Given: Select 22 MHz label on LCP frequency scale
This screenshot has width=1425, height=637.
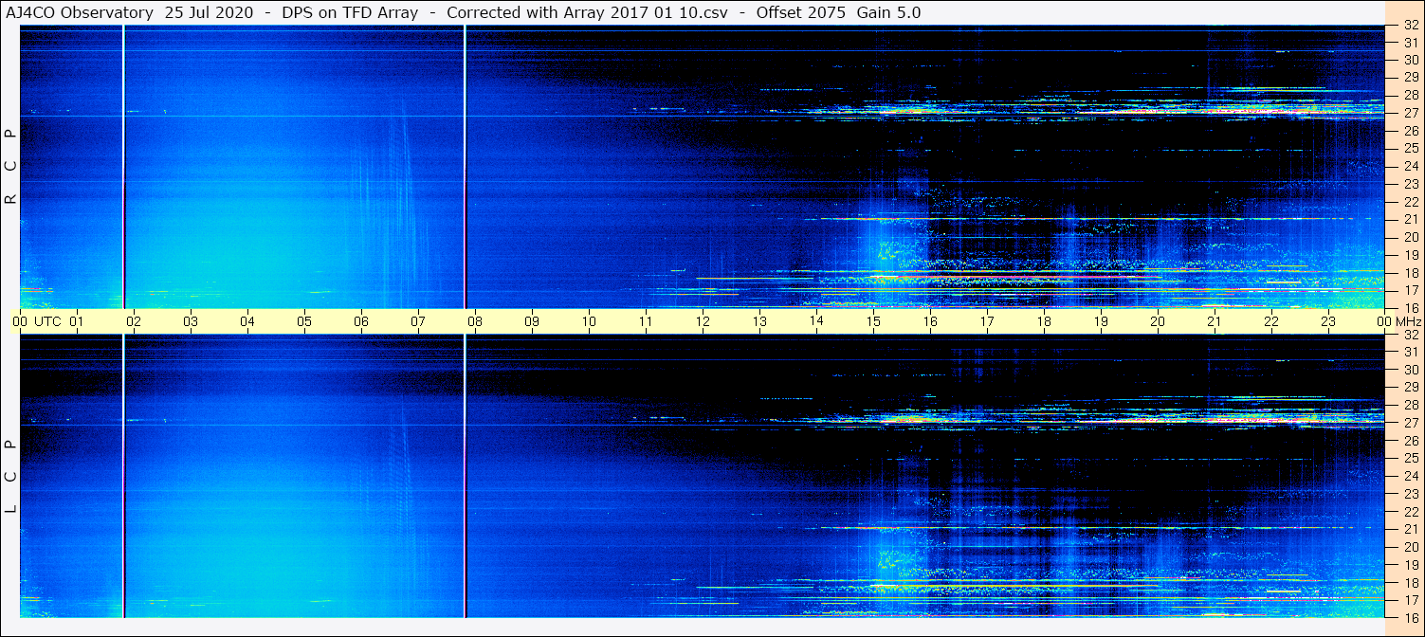Looking at the screenshot, I should pyautogui.click(x=1410, y=511).
